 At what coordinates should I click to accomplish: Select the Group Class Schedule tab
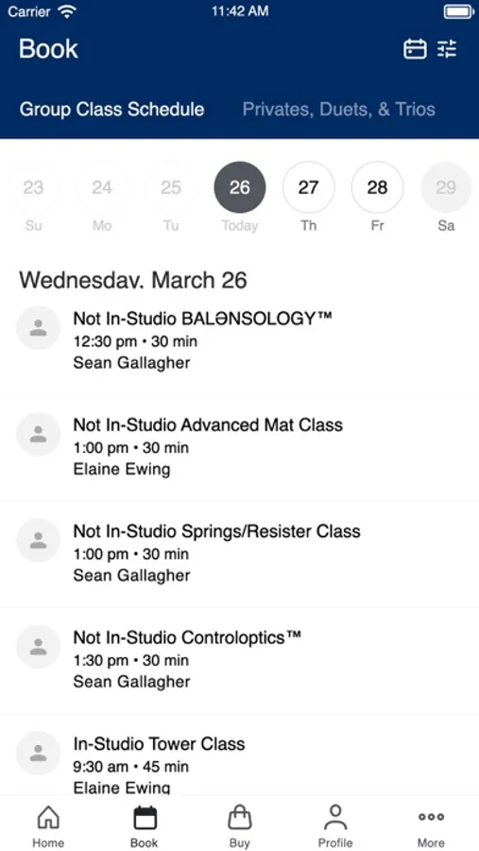[x=111, y=109]
